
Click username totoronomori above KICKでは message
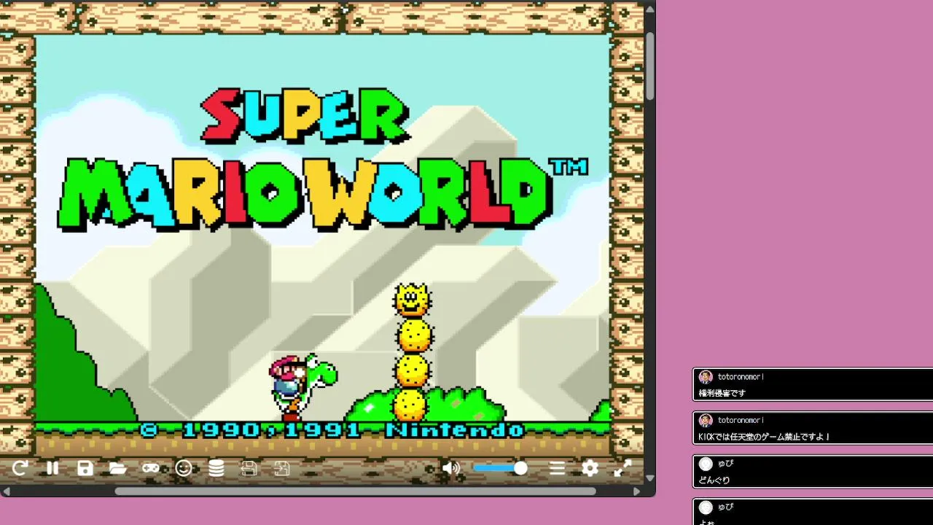click(x=741, y=420)
